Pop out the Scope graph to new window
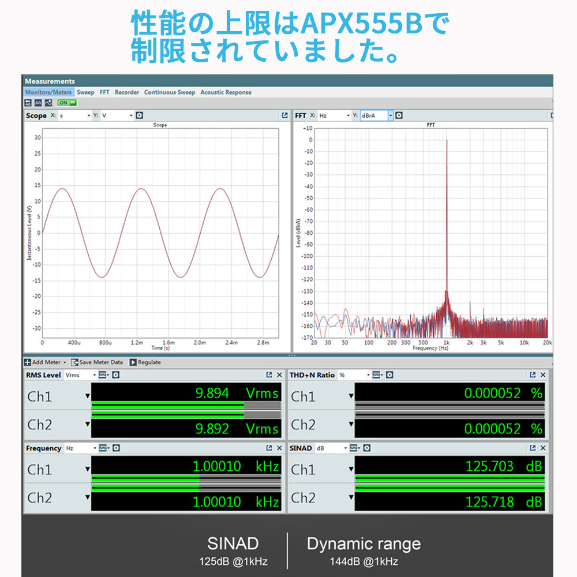Image resolution: width=577 pixels, height=577 pixels. (x=284, y=115)
